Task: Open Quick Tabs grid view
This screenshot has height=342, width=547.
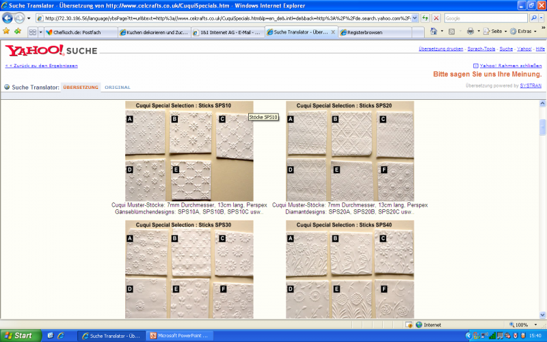Action: click(x=32, y=31)
